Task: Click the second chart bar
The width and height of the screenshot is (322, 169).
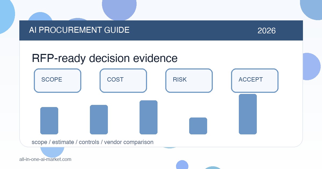Action: pyautogui.click(x=99, y=120)
